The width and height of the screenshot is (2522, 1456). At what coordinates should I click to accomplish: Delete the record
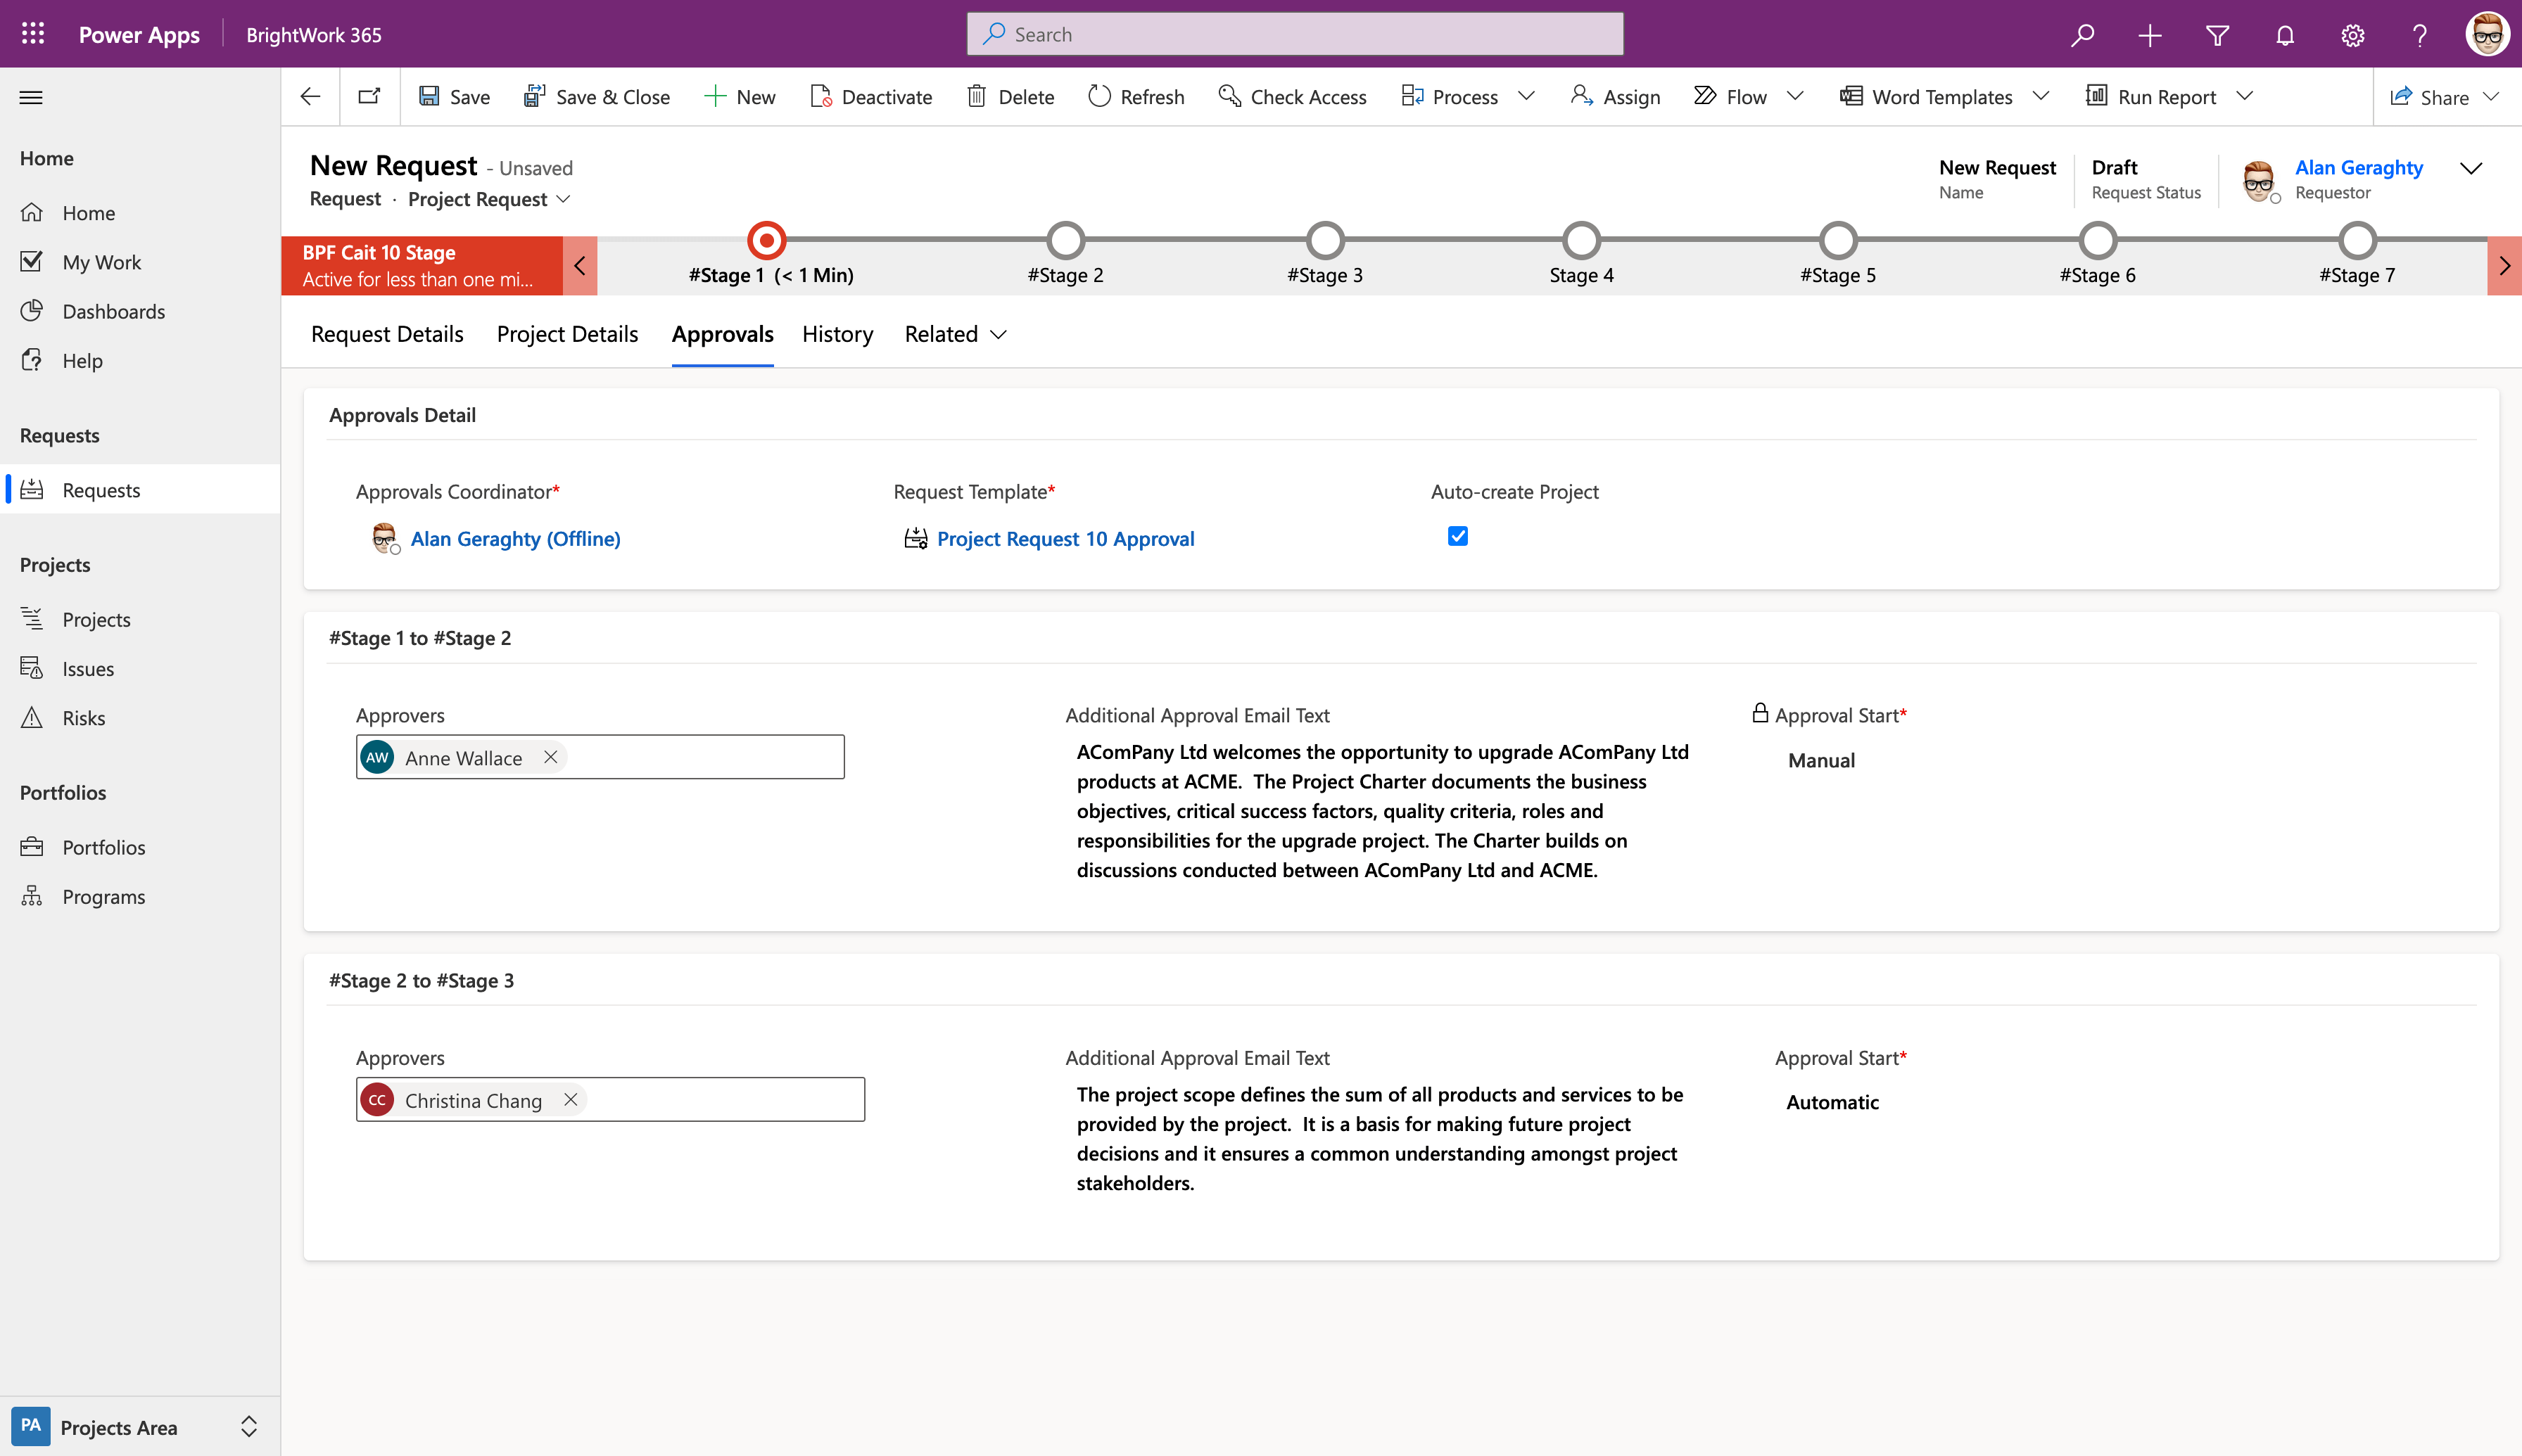[1010, 97]
